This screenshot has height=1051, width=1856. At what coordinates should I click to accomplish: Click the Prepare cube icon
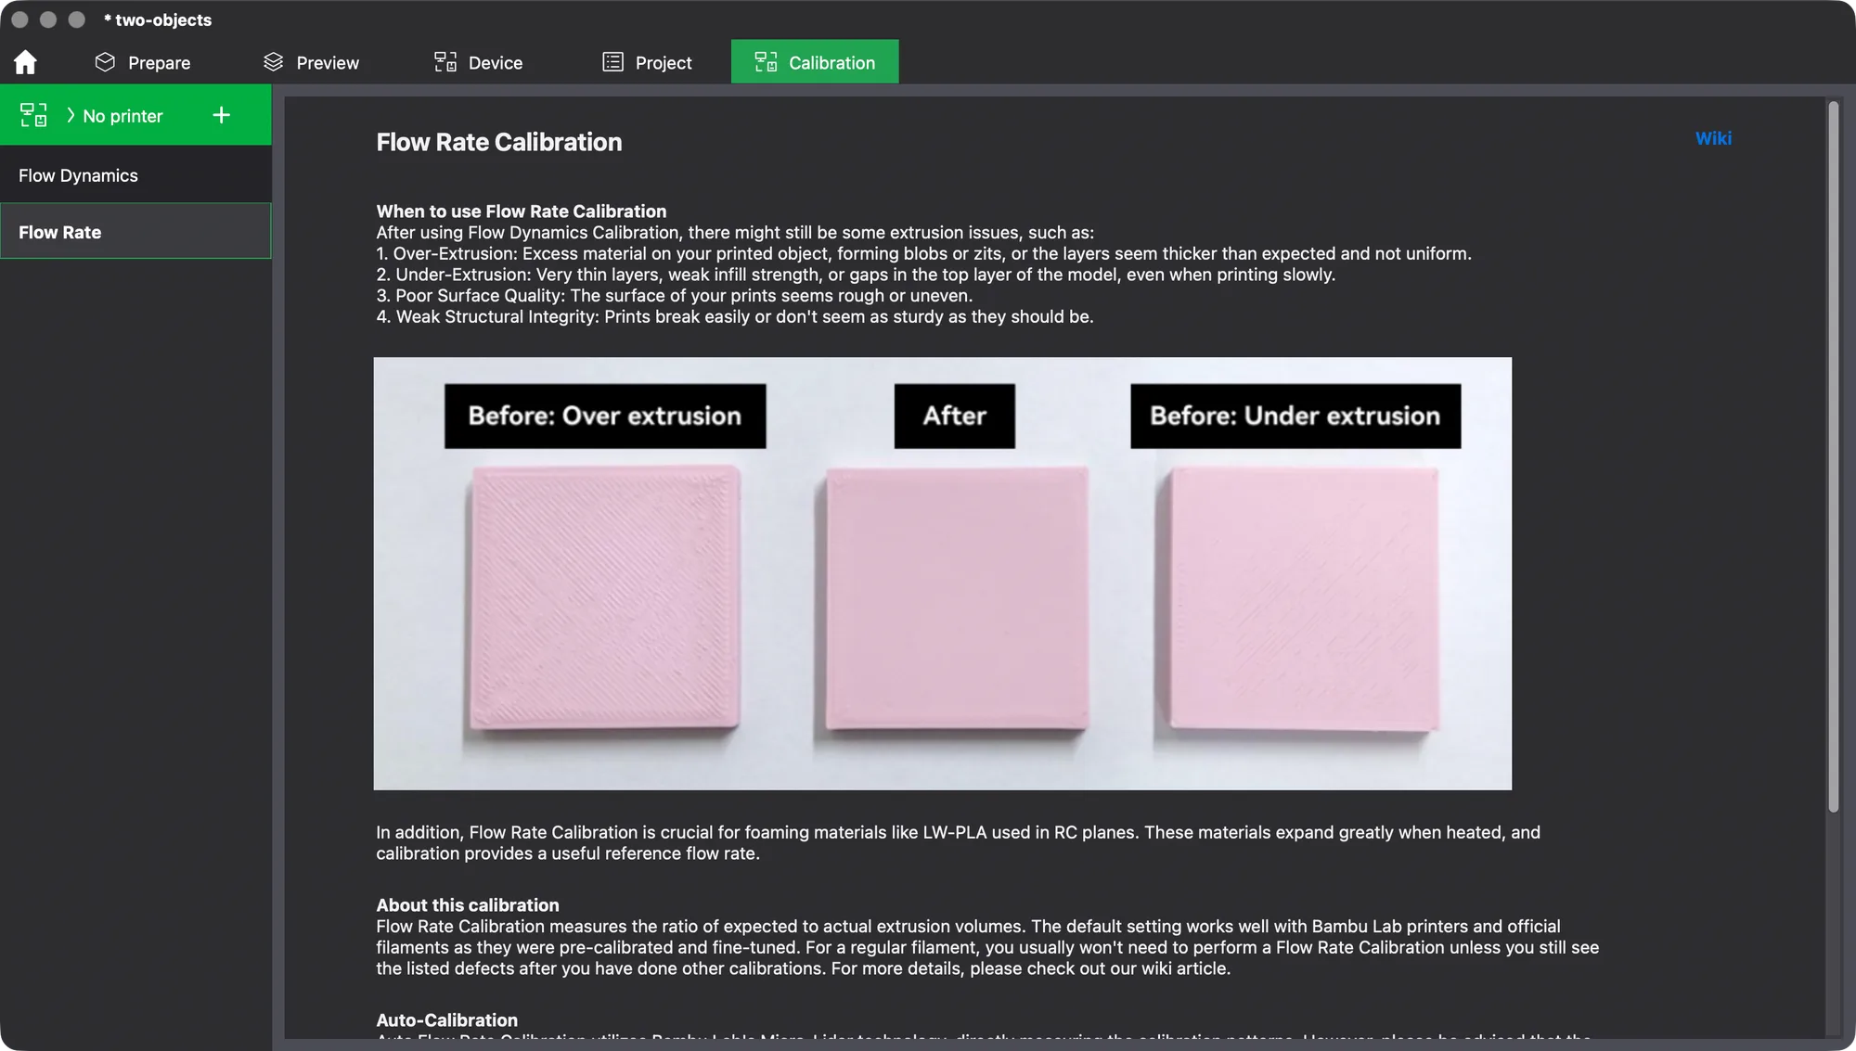[x=105, y=62]
